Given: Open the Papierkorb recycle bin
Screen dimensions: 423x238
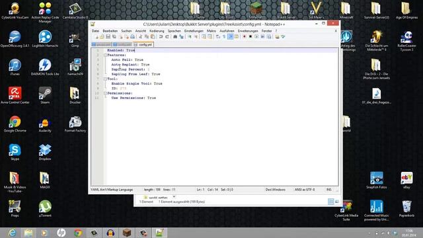Looking at the screenshot, I should point(406,209).
